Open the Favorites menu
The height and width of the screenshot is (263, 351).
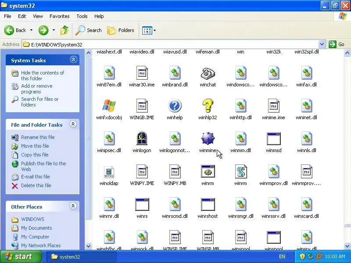coord(60,16)
